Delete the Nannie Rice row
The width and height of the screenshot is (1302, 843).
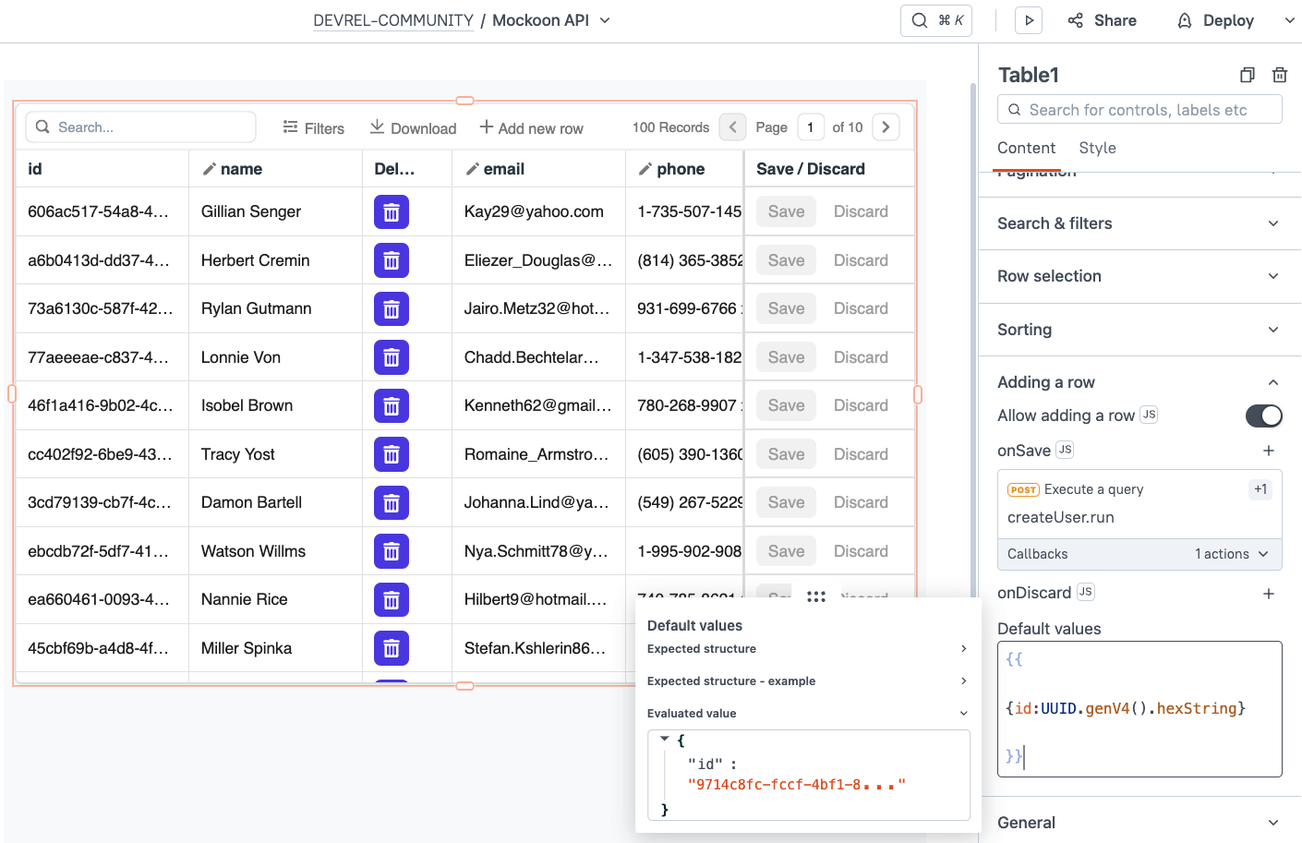pos(392,599)
